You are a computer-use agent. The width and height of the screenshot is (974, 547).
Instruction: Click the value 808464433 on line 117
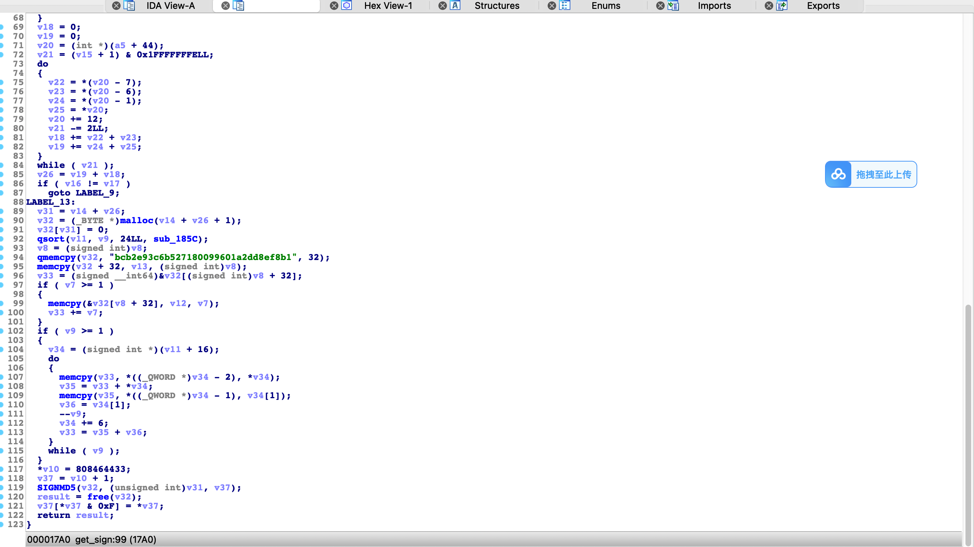pyautogui.click(x=101, y=469)
